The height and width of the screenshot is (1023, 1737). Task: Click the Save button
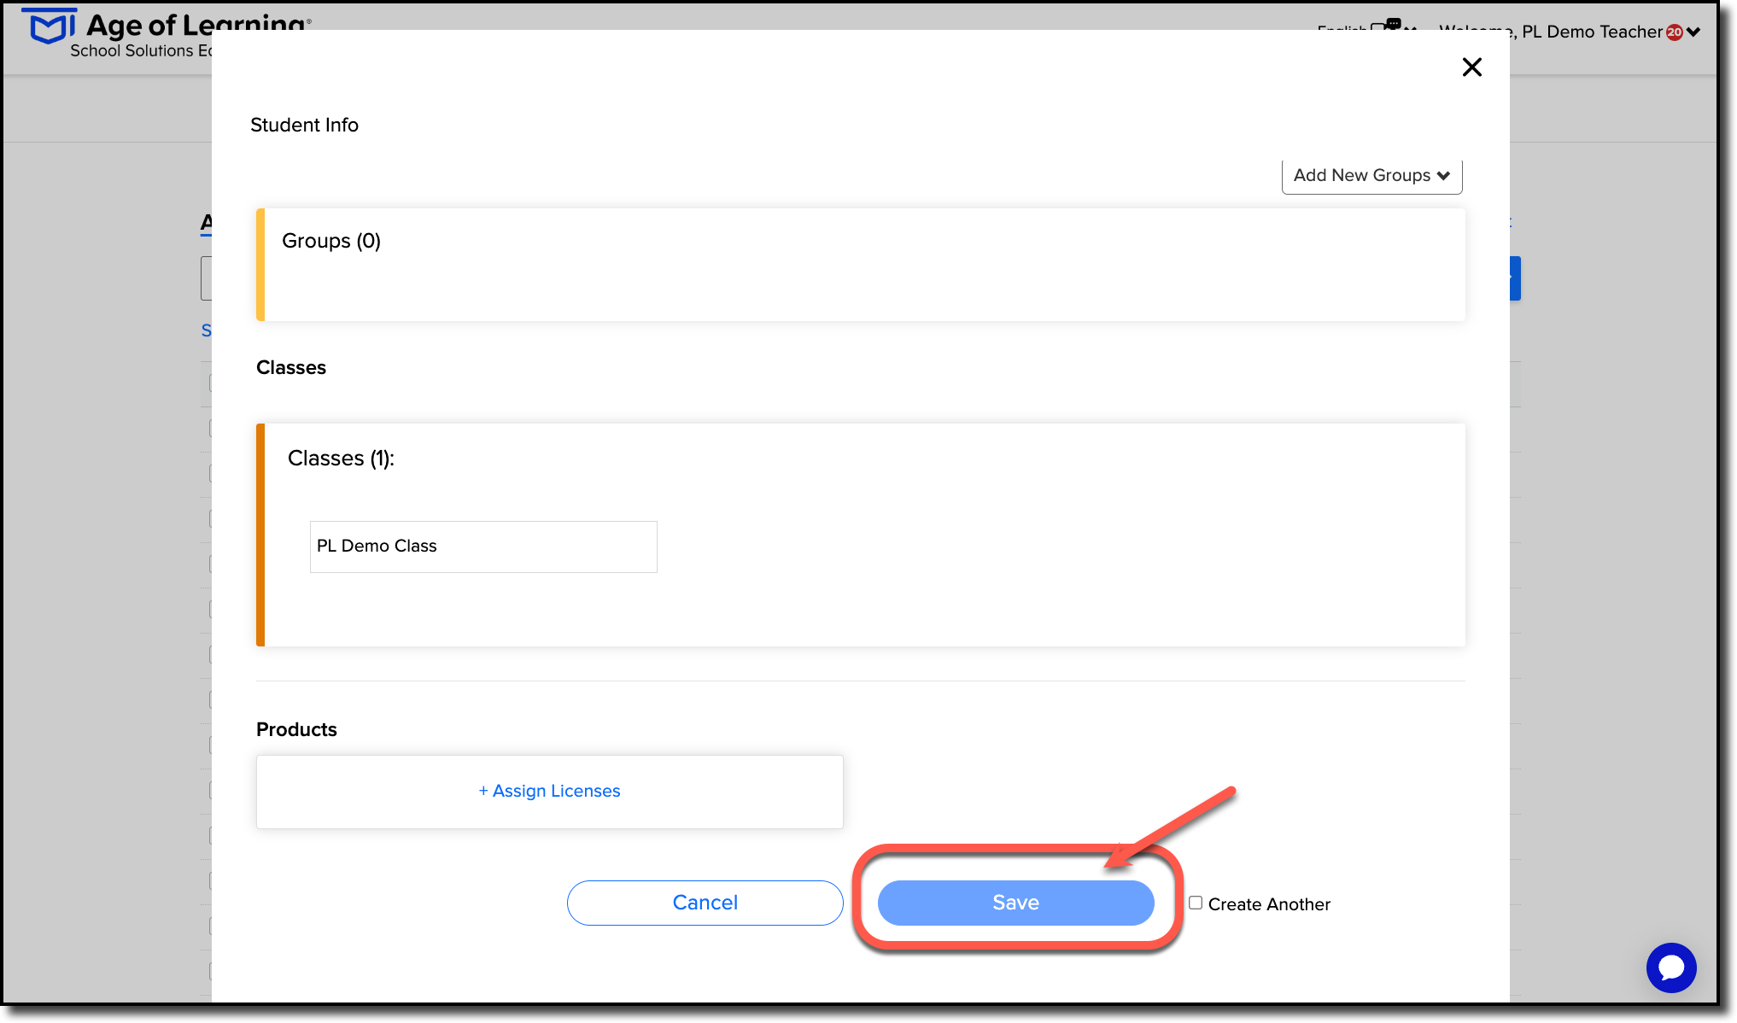coord(1015,903)
